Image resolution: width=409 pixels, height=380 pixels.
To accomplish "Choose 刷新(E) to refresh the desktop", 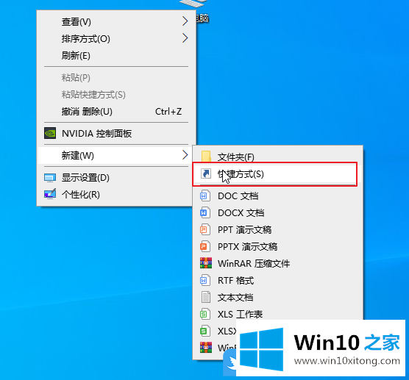I will (116, 55).
